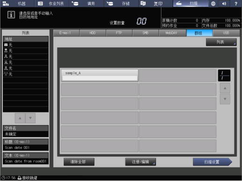Screen dimensions: 242x181
Task: Switch to the 存储 (Store) tab
Action: [121, 3]
